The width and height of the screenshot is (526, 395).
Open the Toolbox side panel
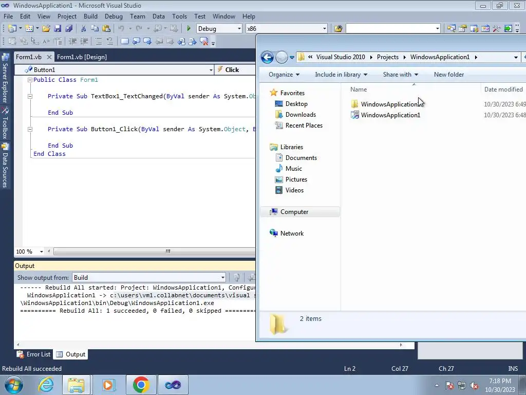click(x=5, y=123)
